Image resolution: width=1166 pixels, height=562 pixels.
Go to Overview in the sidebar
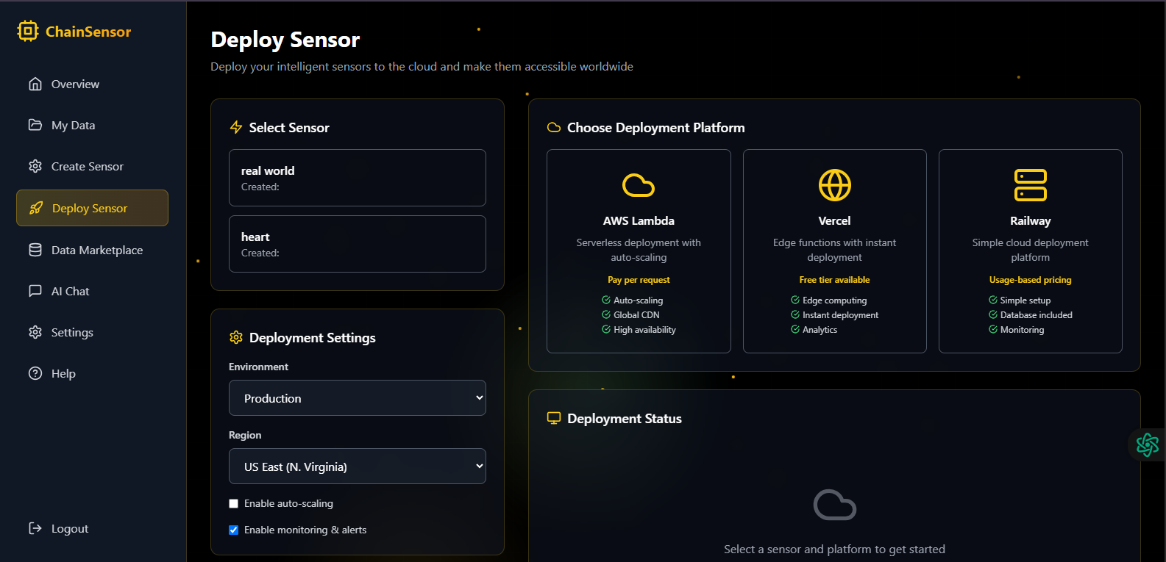pos(92,84)
